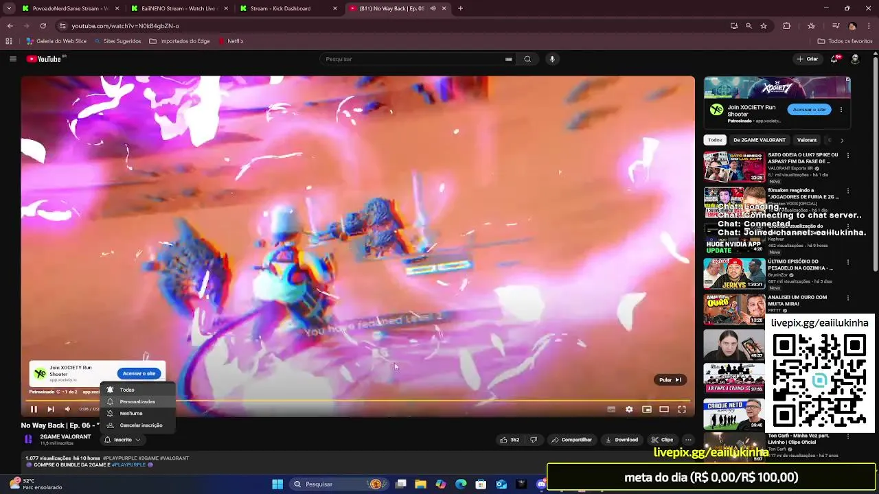Show more filter chips with arrow
Screen dimensions: 879x494
pos(842,140)
